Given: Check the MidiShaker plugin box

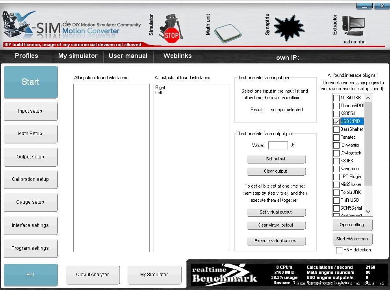Looking at the screenshot, I should [336, 184].
